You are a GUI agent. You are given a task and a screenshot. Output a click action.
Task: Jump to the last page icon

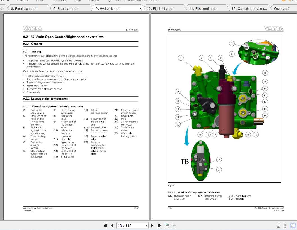coord(159,226)
